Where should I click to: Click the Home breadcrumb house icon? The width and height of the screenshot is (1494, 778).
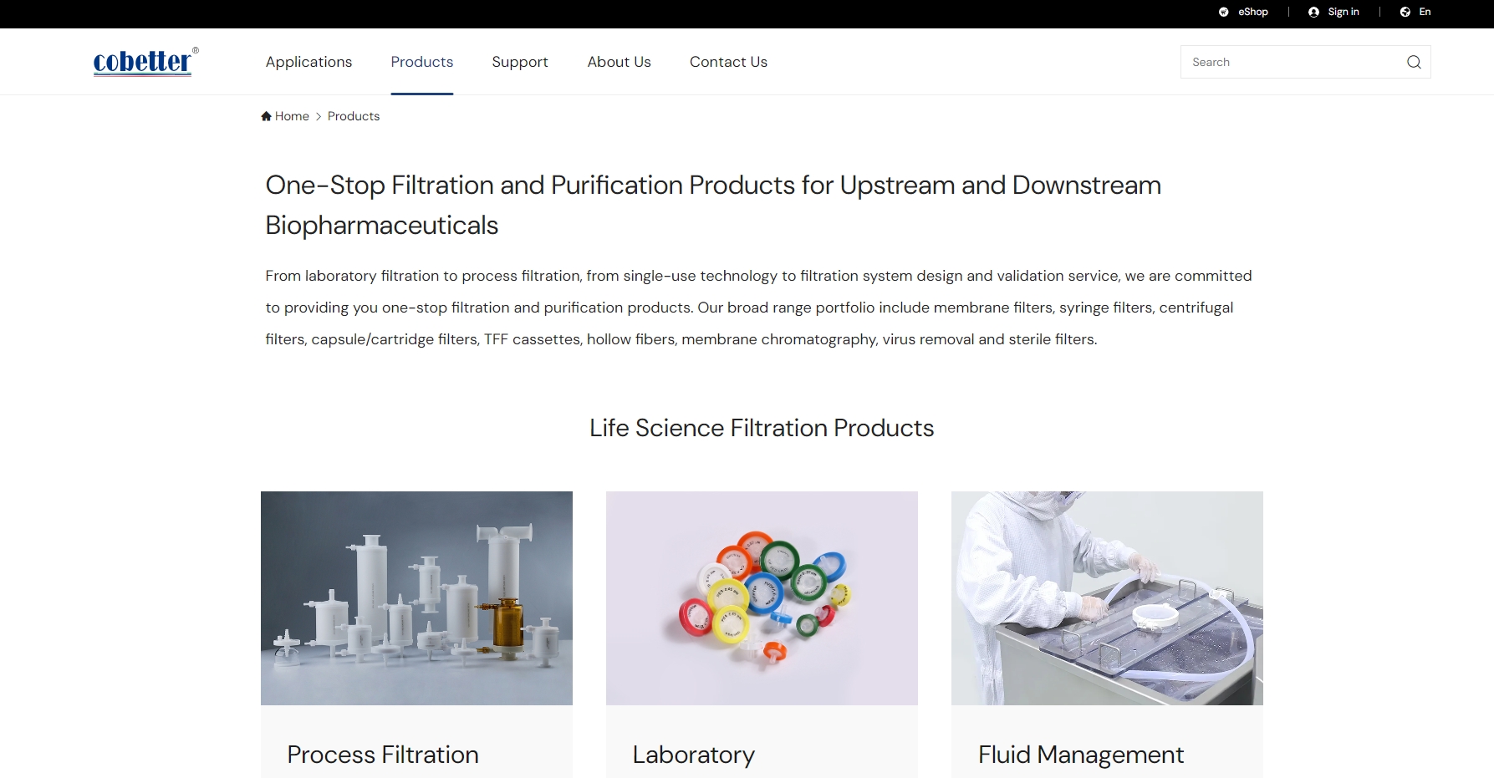click(x=266, y=116)
